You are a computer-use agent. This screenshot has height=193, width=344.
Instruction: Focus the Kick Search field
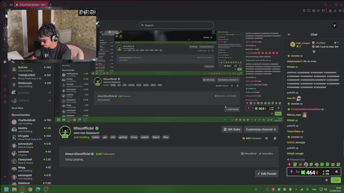coord(176,25)
